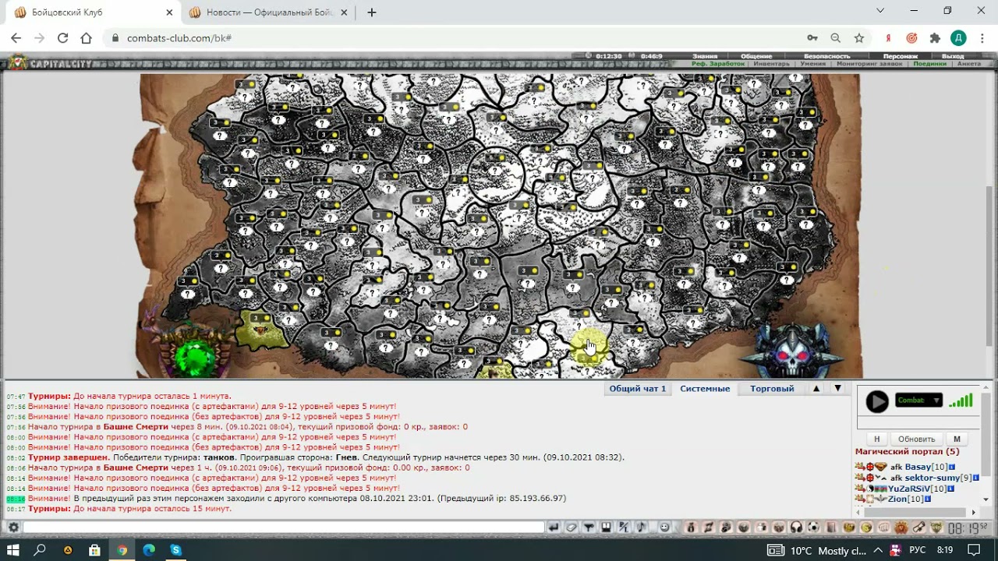
Task: Switch to Системные chat tab
Action: 705,388
